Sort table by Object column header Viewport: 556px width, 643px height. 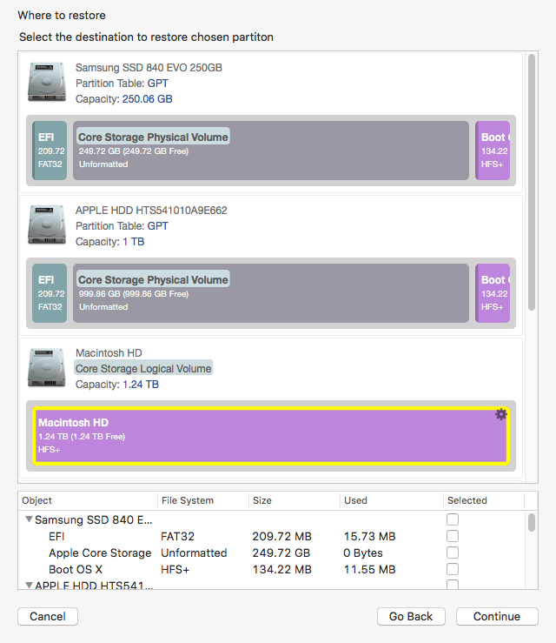coord(88,500)
